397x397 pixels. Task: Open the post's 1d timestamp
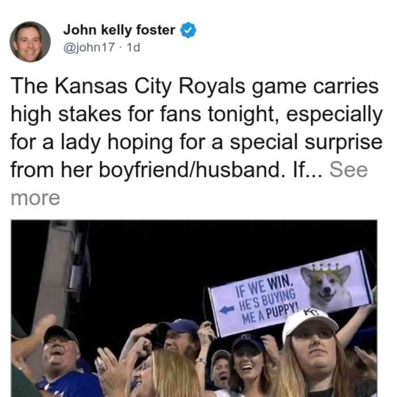(133, 47)
